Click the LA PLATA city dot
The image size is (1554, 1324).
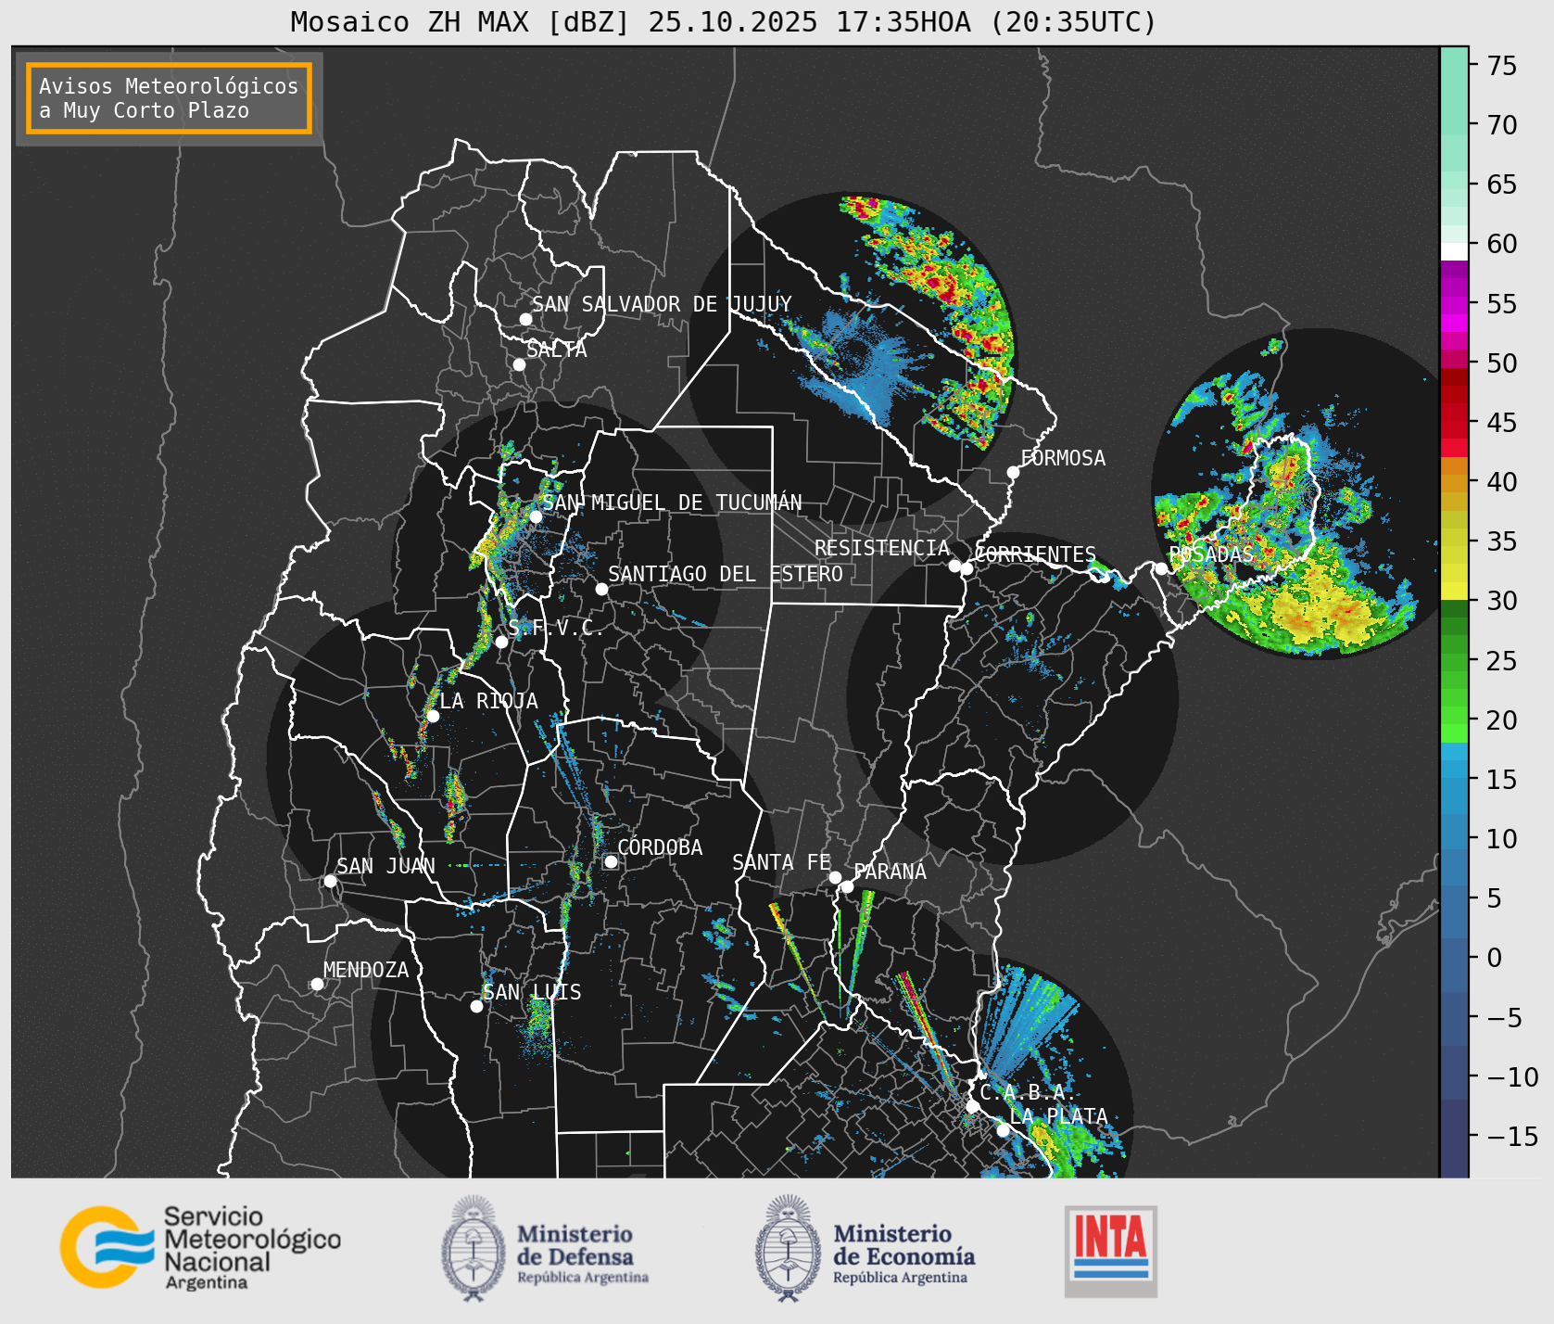pos(1003,1130)
